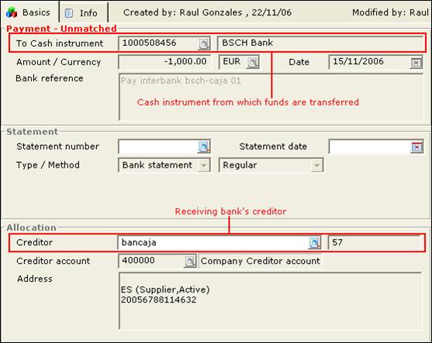Click the Creditor account field 400000
Viewport: 432px width, 343px height.
tap(157, 261)
